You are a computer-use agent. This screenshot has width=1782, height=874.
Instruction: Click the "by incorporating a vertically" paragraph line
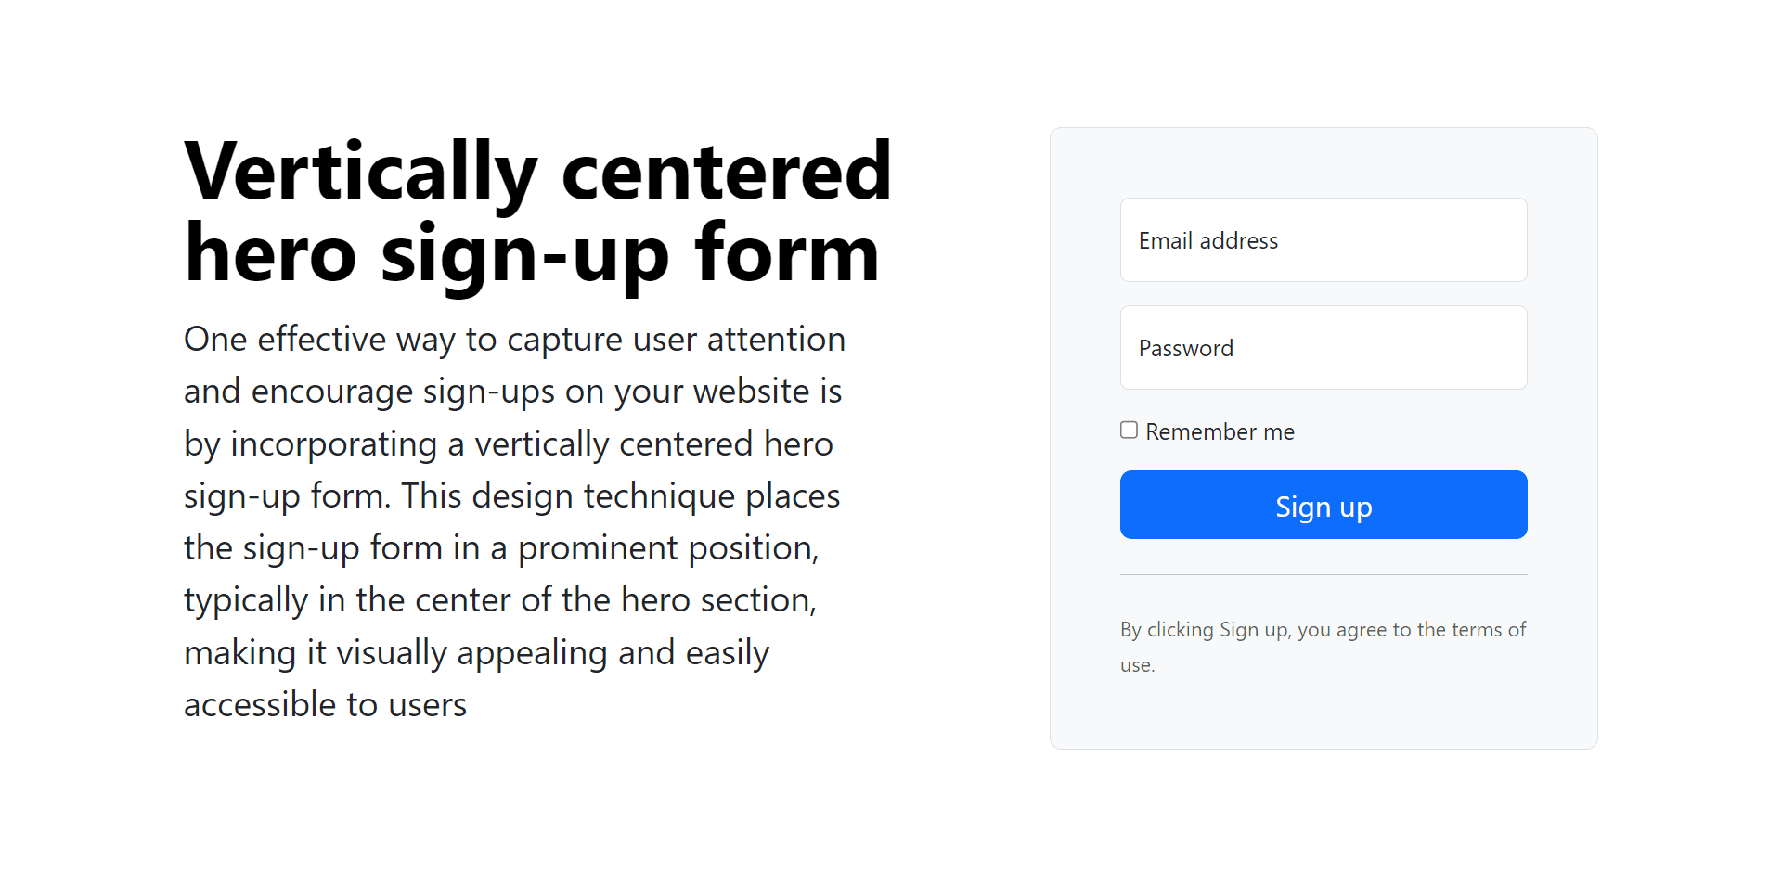508,444
